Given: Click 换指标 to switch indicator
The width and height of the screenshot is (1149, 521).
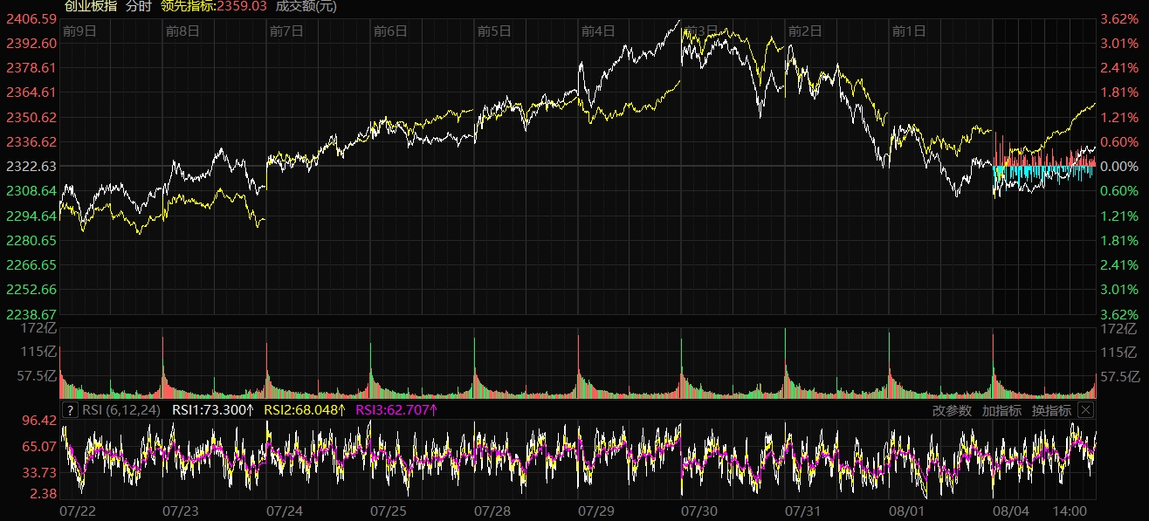Looking at the screenshot, I should pyautogui.click(x=1050, y=410).
